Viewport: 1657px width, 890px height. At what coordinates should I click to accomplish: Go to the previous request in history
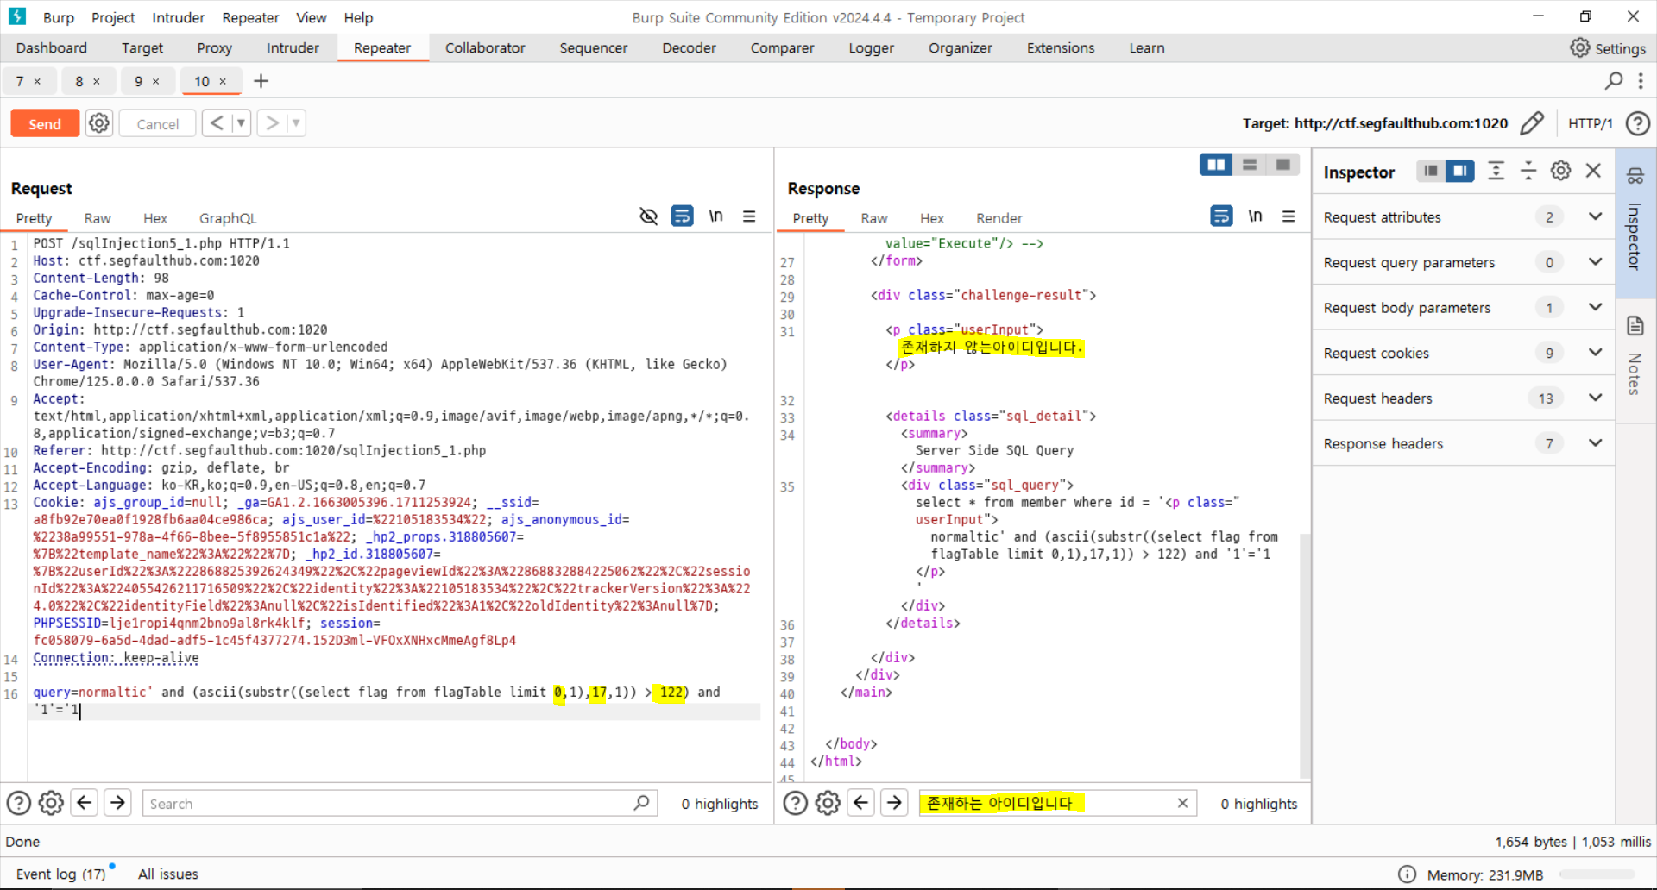217,123
